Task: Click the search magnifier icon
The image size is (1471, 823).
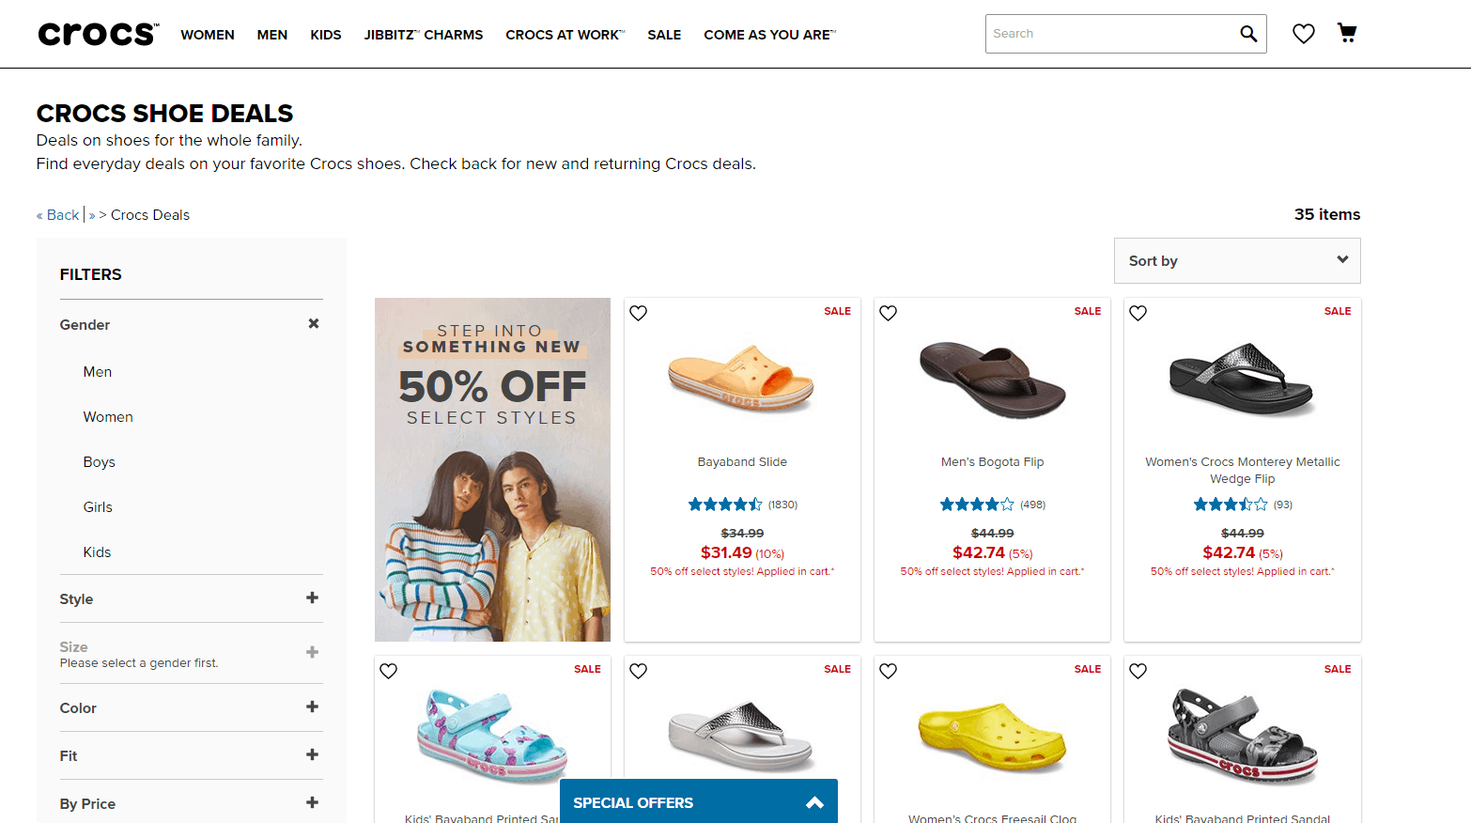Action: click(1247, 34)
